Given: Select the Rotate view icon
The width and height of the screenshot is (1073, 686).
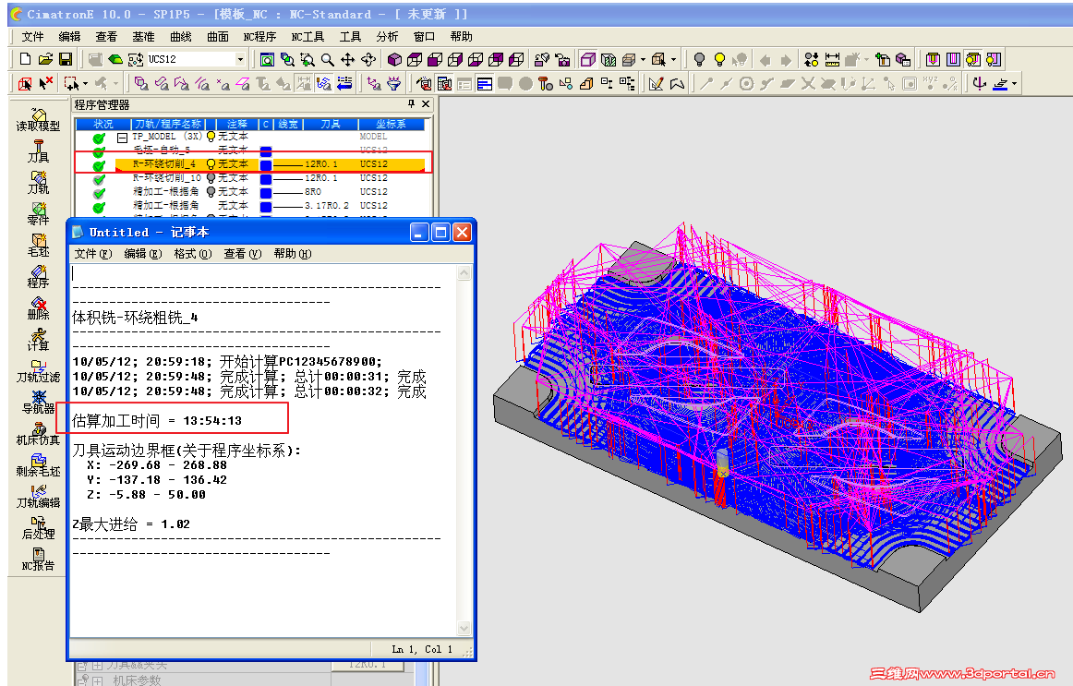Looking at the screenshot, I should (368, 59).
